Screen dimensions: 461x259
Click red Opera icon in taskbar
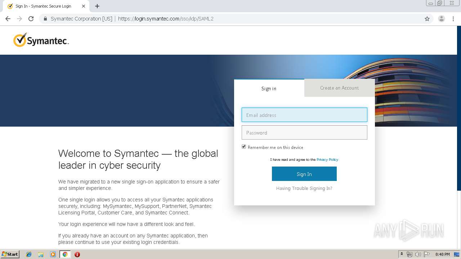tap(77, 254)
